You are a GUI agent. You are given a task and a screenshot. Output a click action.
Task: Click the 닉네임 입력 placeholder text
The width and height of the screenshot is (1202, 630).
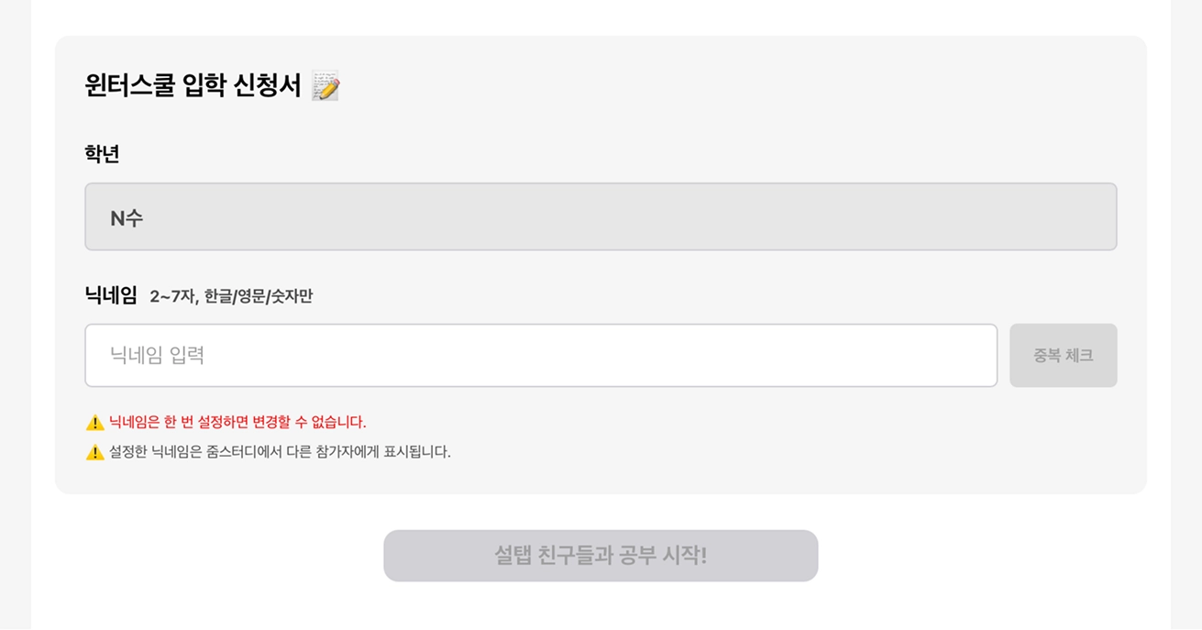click(x=157, y=356)
